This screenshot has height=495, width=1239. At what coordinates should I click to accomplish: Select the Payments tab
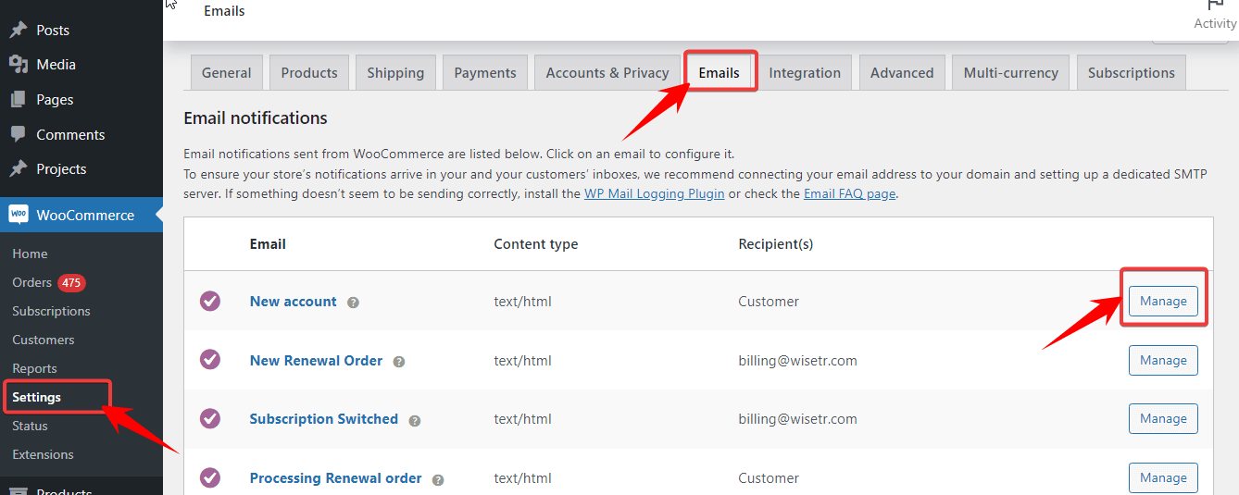tap(485, 73)
